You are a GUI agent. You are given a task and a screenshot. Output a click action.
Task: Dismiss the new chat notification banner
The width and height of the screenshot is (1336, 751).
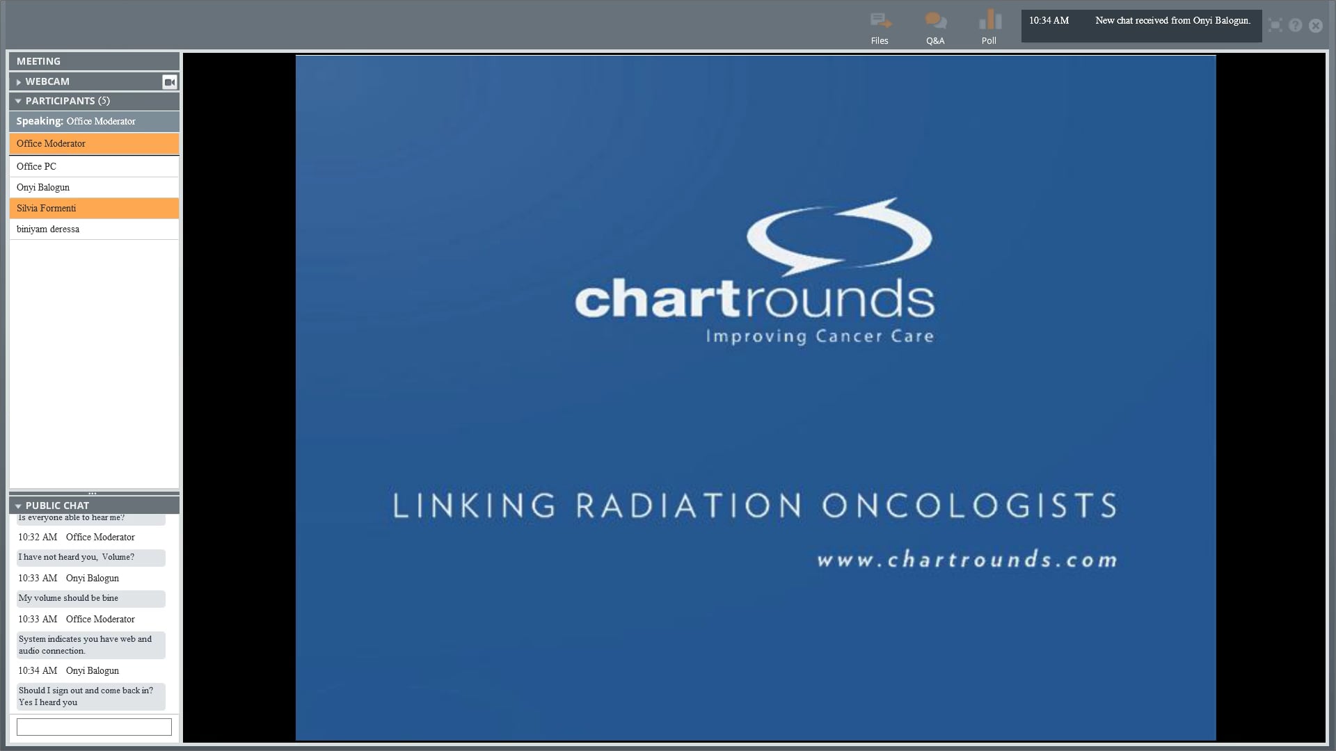1141,26
